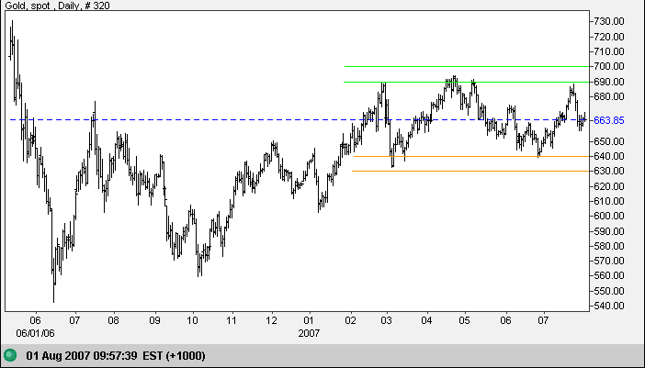645x368 pixels.
Task: Click the 570.00 price axis label
Action: 609,261
